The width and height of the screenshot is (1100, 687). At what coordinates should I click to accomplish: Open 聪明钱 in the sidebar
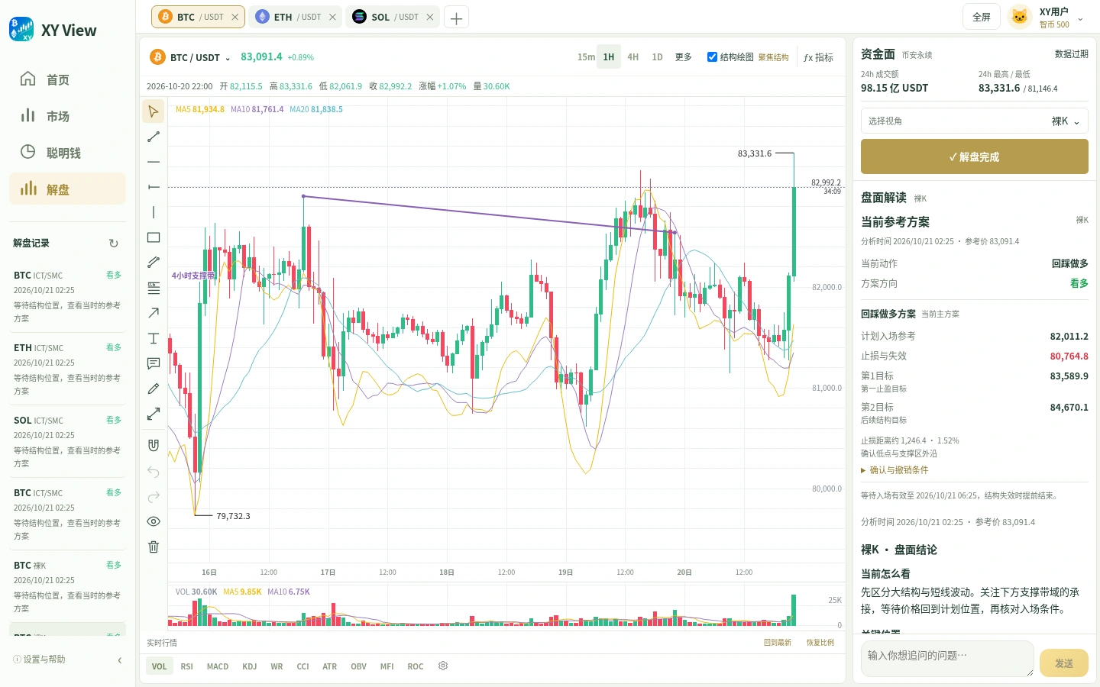coord(67,153)
